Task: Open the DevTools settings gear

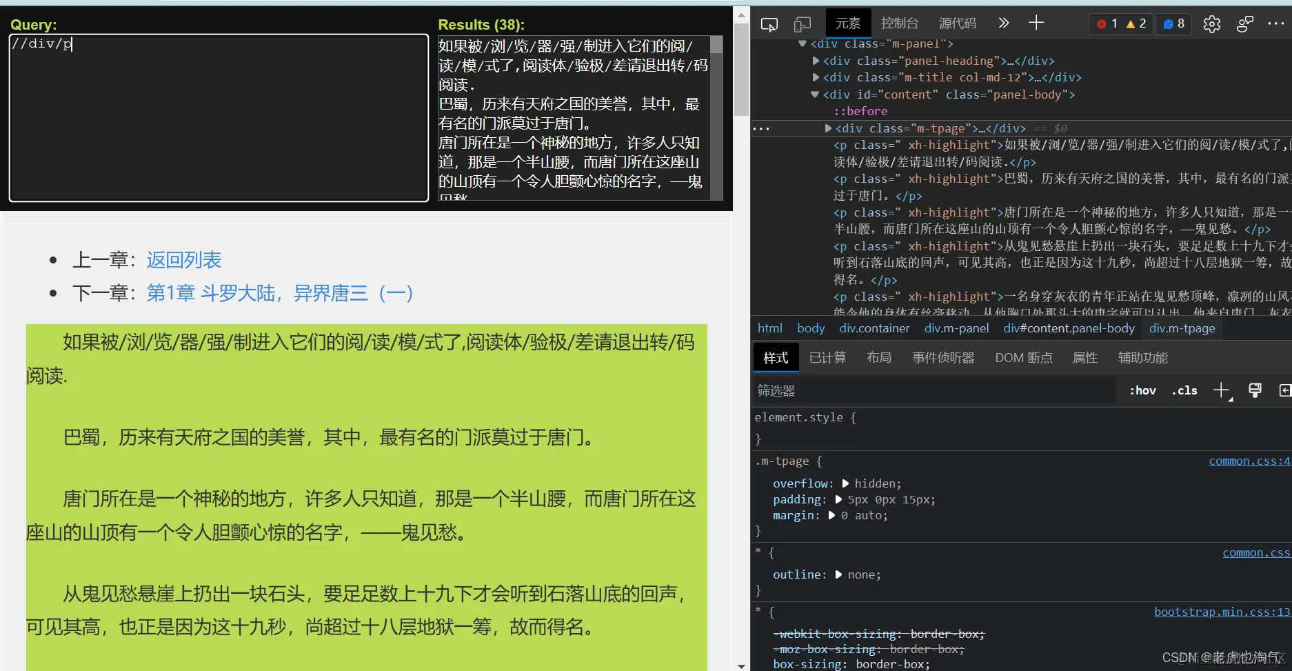Action: [x=1211, y=23]
